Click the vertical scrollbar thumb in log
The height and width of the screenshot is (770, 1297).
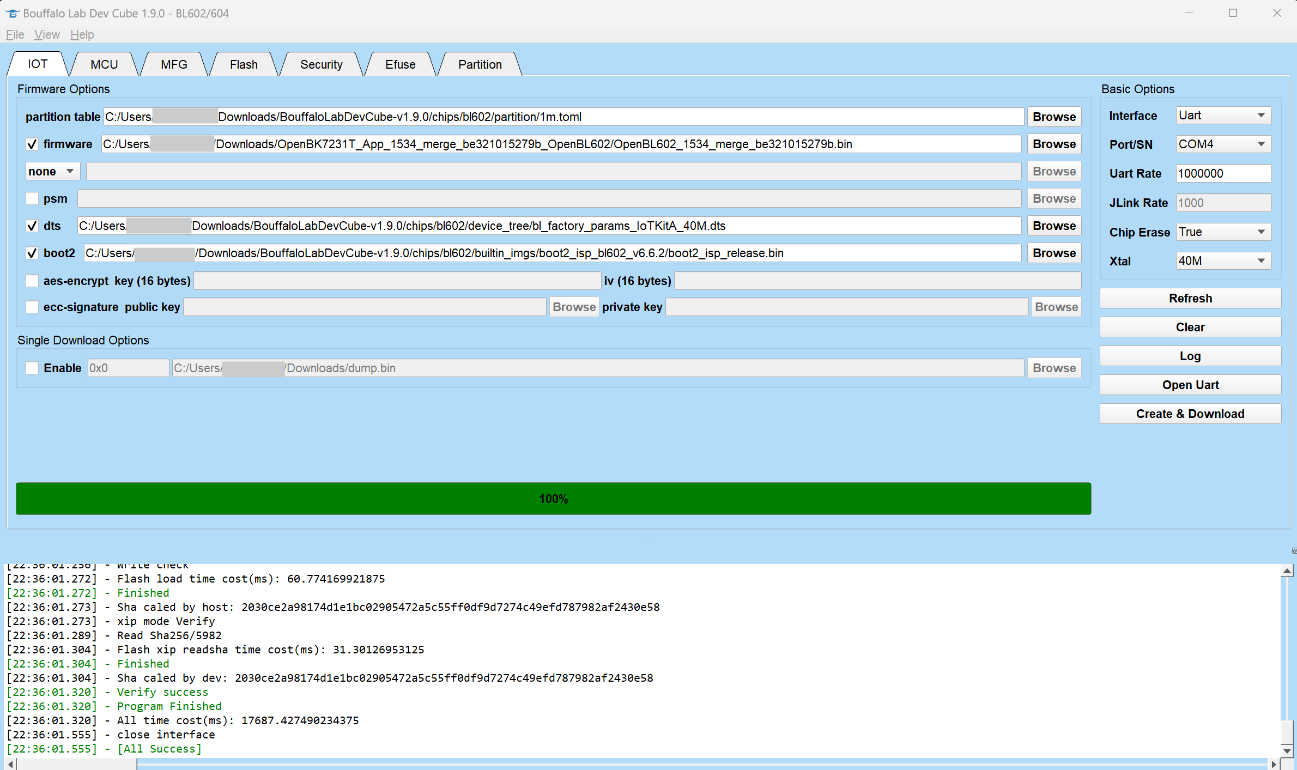[x=1287, y=732]
